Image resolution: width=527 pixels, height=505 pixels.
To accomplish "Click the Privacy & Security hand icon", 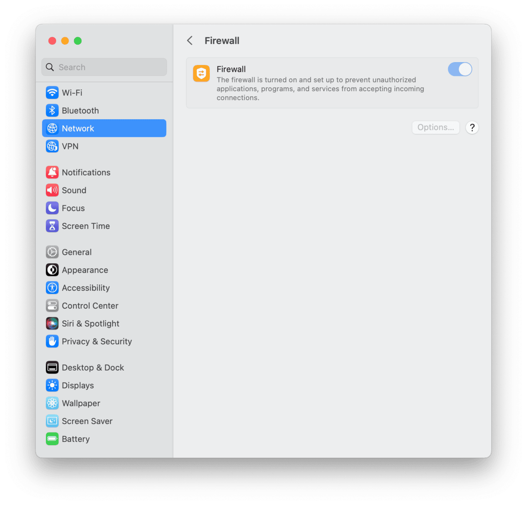I will [x=52, y=341].
